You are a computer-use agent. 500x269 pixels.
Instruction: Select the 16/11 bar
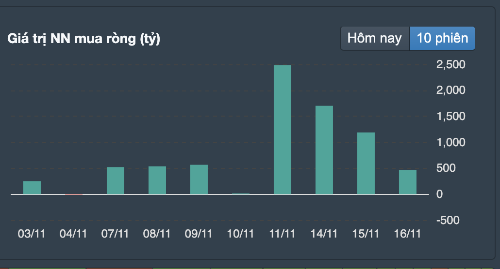408,182
